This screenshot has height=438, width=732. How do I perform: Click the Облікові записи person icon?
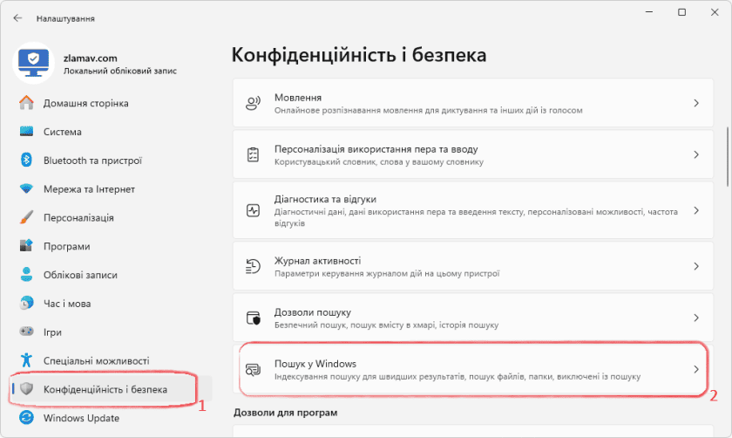[x=27, y=274]
